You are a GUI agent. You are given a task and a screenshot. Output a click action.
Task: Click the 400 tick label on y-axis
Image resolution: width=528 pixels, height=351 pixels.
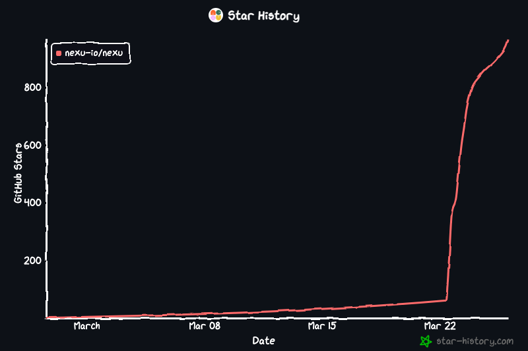coord(32,203)
